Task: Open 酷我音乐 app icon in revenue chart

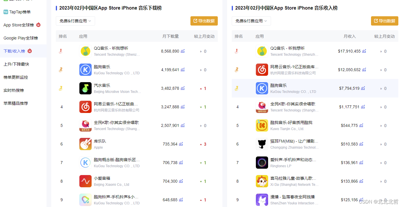Action: 262,125
